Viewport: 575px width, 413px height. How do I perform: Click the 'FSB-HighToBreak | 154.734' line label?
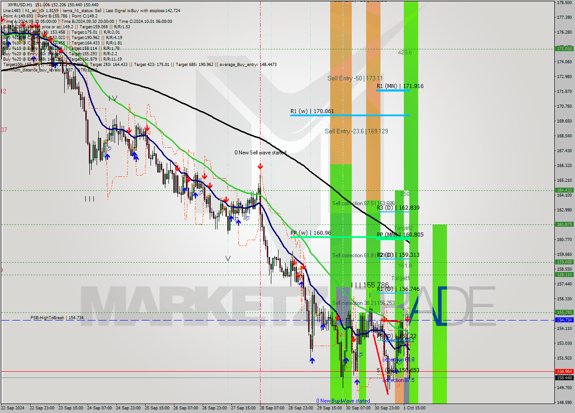point(57,317)
